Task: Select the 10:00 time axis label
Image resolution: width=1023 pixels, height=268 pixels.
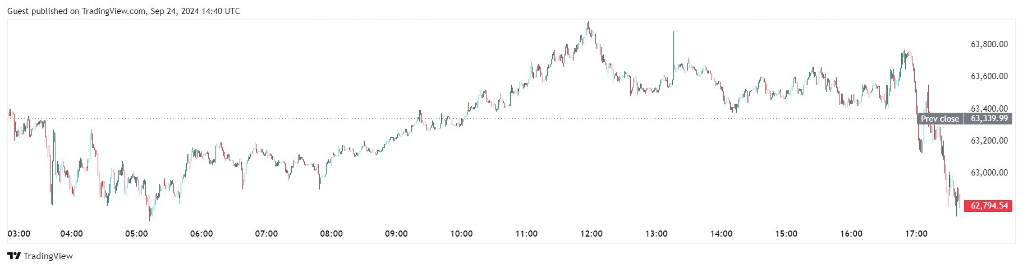Action: click(x=461, y=234)
